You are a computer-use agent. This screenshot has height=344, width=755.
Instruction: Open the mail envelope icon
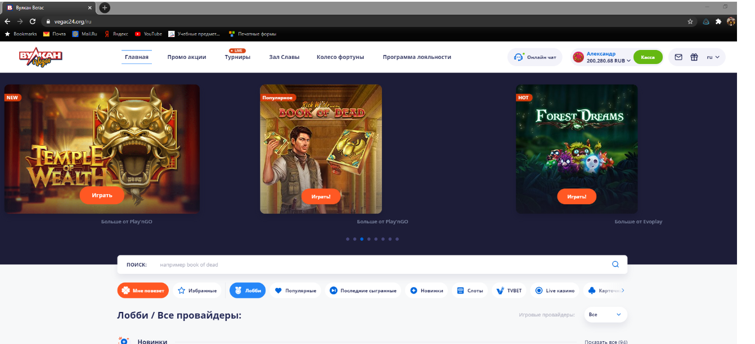click(x=678, y=57)
